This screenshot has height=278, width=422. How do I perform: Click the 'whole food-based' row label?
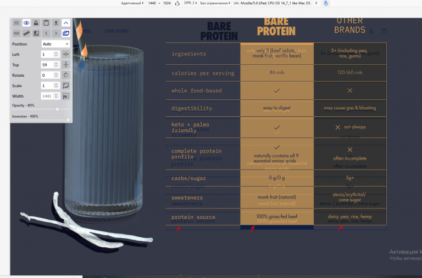click(x=197, y=91)
